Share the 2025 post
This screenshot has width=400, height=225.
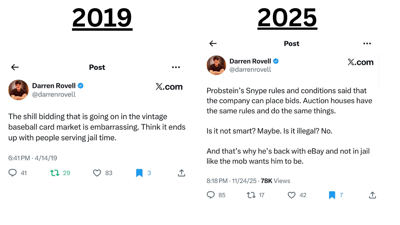[372, 195]
